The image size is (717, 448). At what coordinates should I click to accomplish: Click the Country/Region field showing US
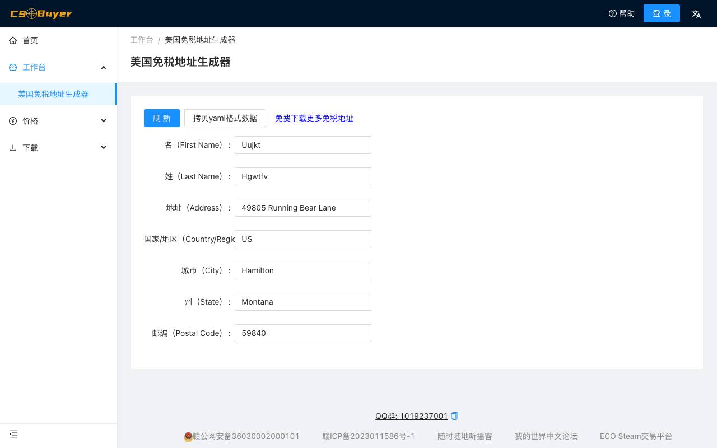(303, 239)
